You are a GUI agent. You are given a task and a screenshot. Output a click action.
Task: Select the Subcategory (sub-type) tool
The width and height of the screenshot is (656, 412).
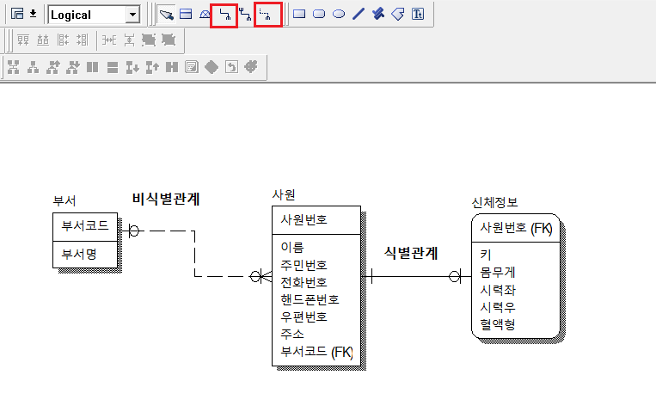[x=205, y=15]
